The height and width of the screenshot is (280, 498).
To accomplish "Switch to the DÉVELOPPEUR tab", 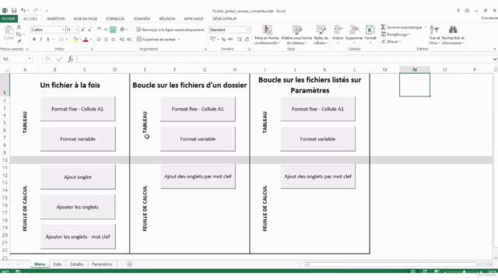I will [x=224, y=19].
